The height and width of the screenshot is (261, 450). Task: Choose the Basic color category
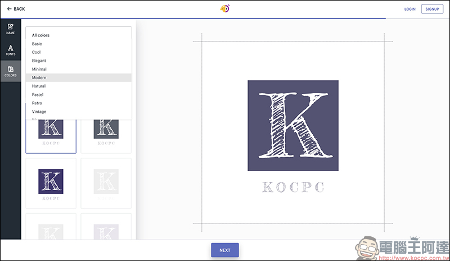(79, 44)
